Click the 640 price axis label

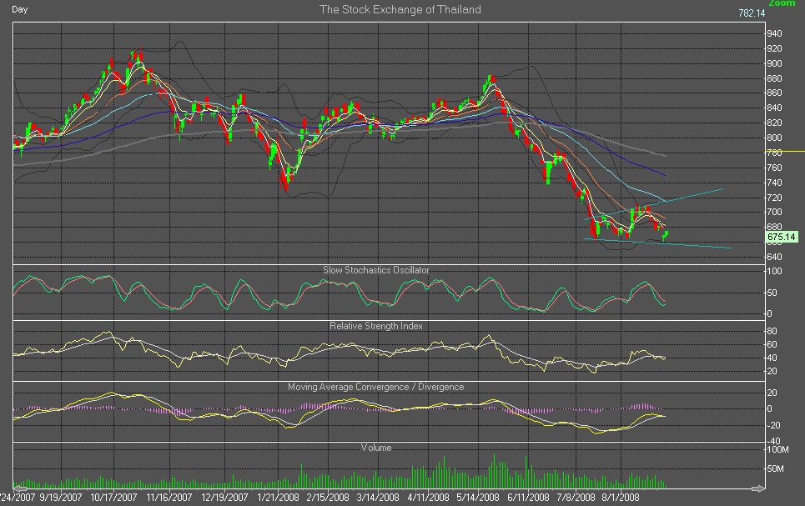point(774,257)
